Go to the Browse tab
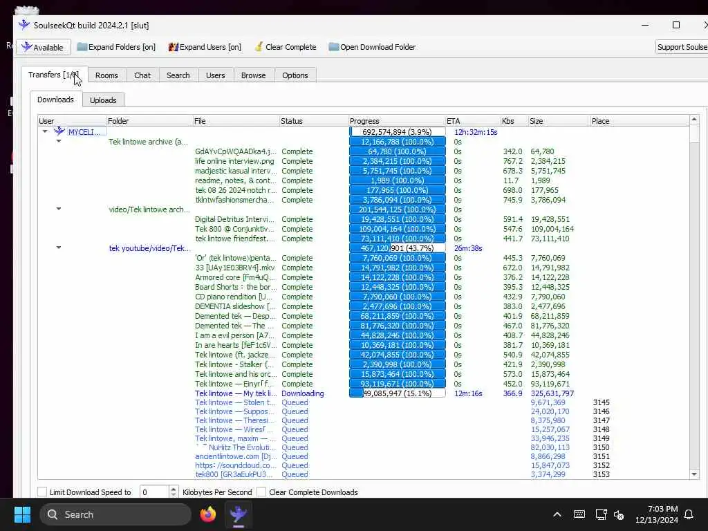Viewport: 708px width, 531px height. click(x=253, y=75)
